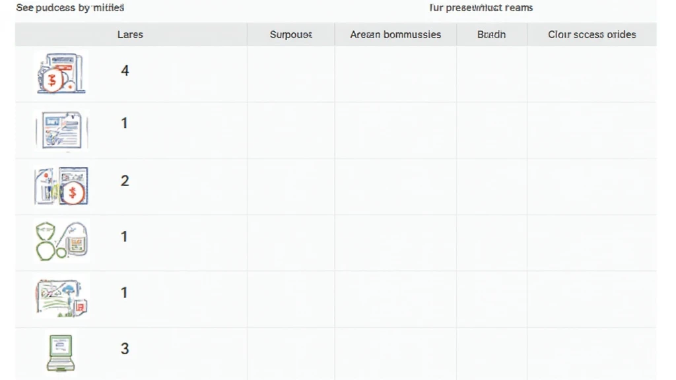Click the dollar coin document icon in first row

(61, 73)
